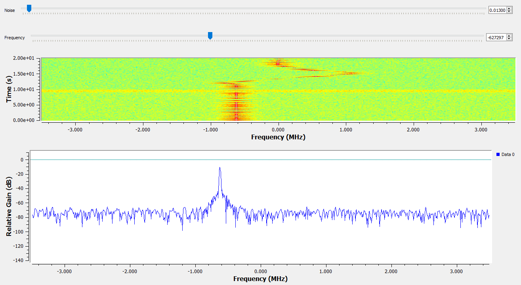The width and height of the screenshot is (521, 285).
Task: Click the Noise spinbox up arrow
Action: click(x=509, y=9)
